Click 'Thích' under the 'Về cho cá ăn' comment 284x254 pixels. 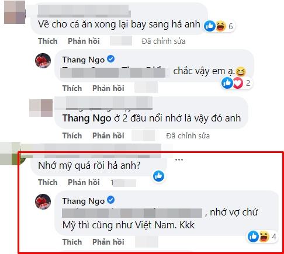48,41
